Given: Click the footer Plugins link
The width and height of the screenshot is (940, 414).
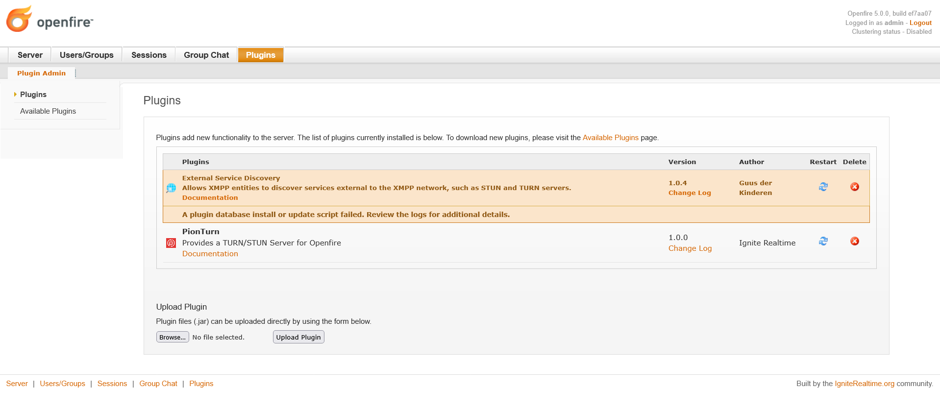Looking at the screenshot, I should (201, 384).
